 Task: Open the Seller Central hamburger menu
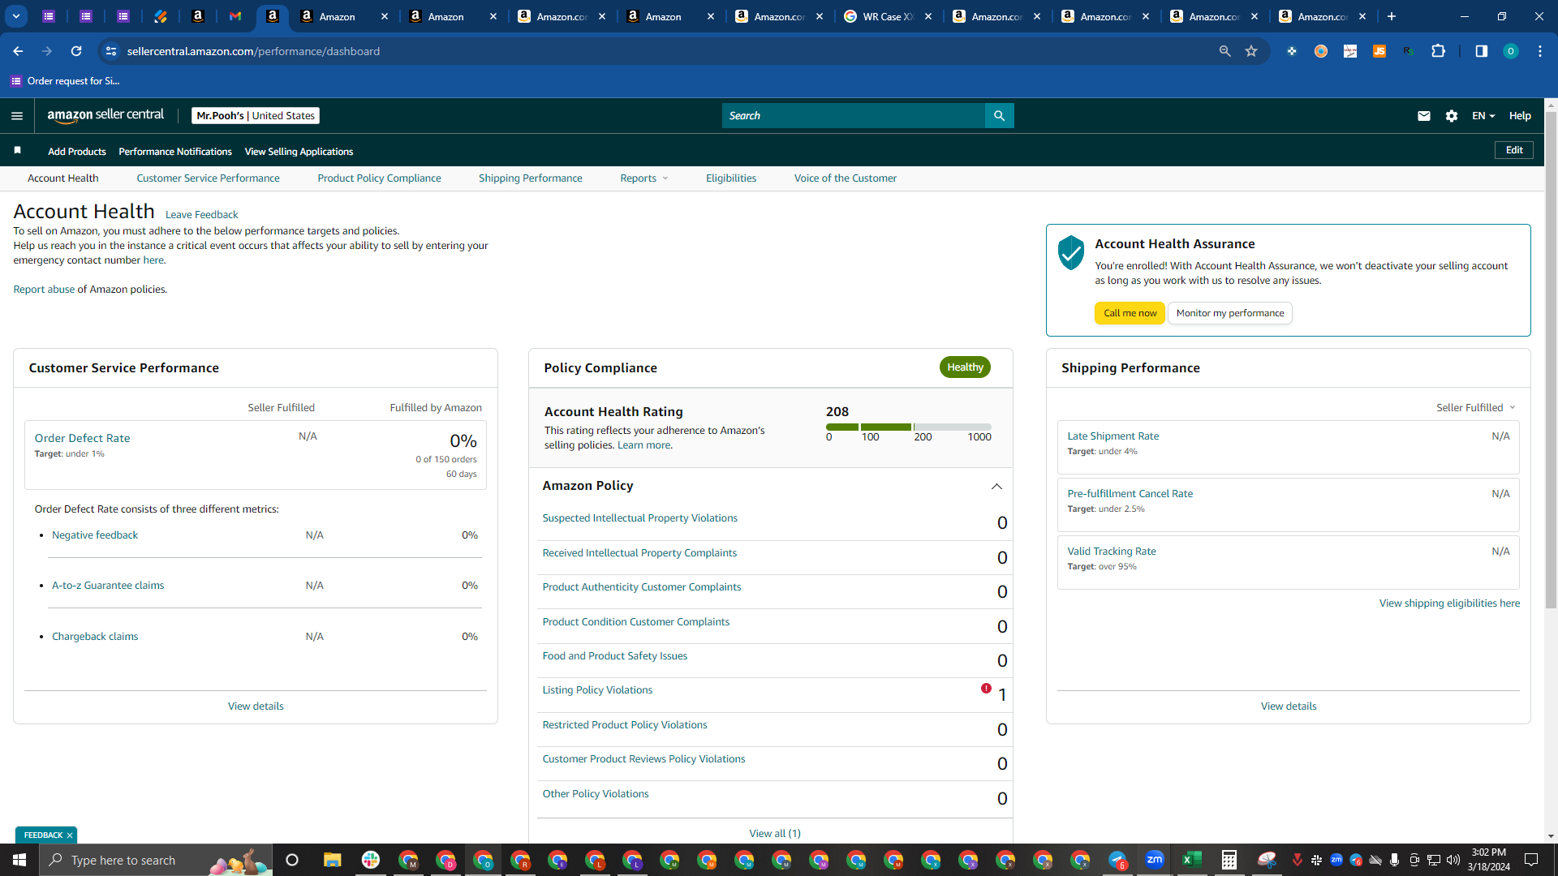[x=17, y=116]
